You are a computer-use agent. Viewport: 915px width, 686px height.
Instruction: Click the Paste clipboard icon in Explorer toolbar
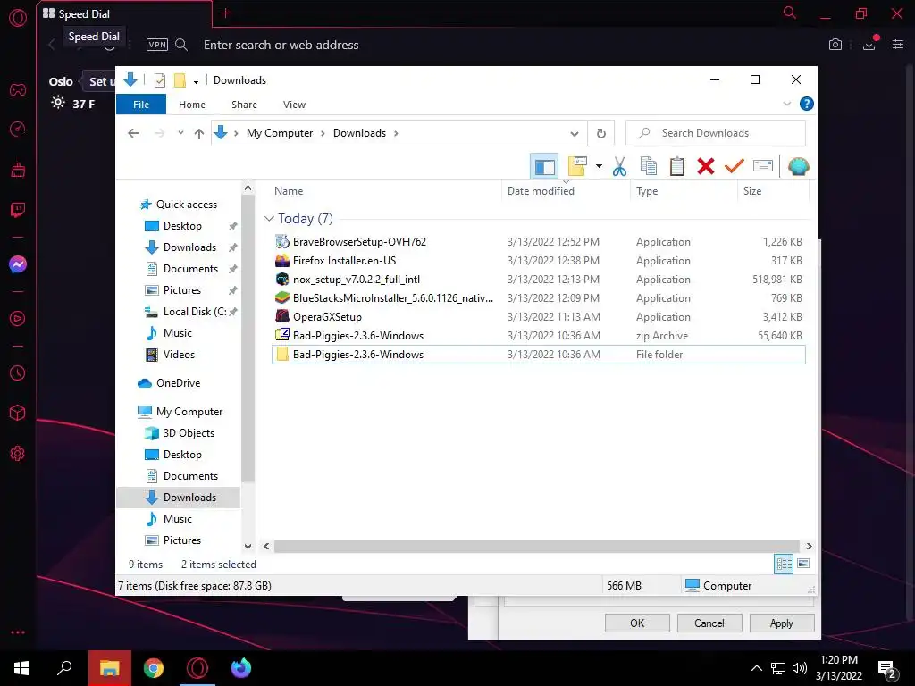[677, 167]
